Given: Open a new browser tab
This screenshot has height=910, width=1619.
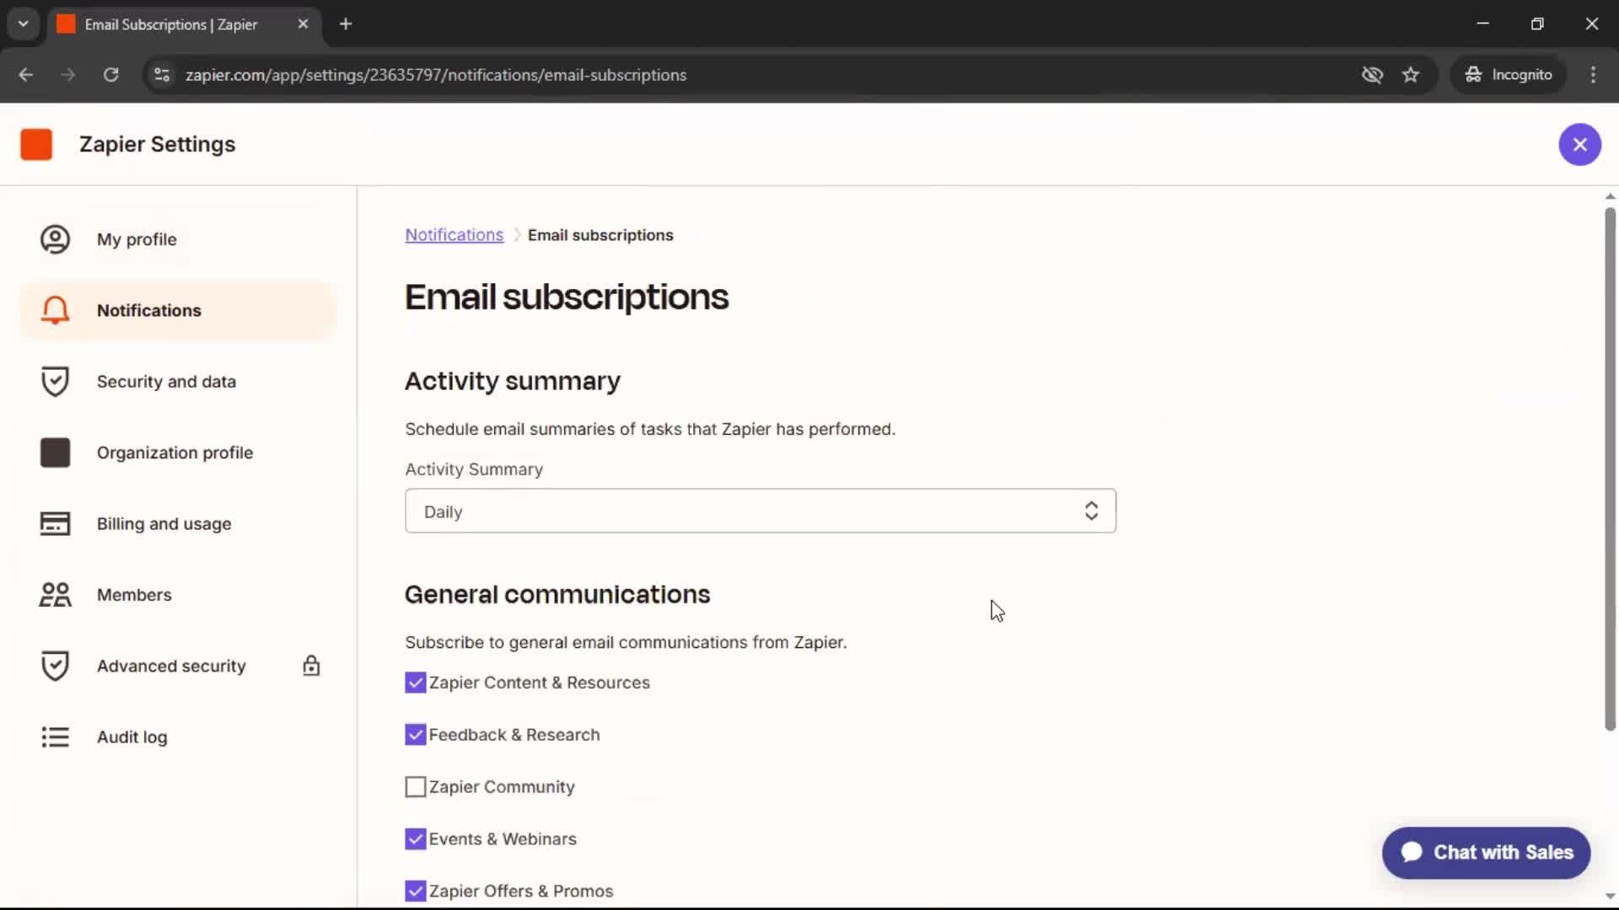Looking at the screenshot, I should (x=346, y=24).
